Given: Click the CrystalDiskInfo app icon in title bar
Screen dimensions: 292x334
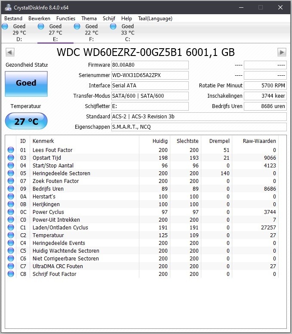Looking at the screenshot, I should coord(8,7).
